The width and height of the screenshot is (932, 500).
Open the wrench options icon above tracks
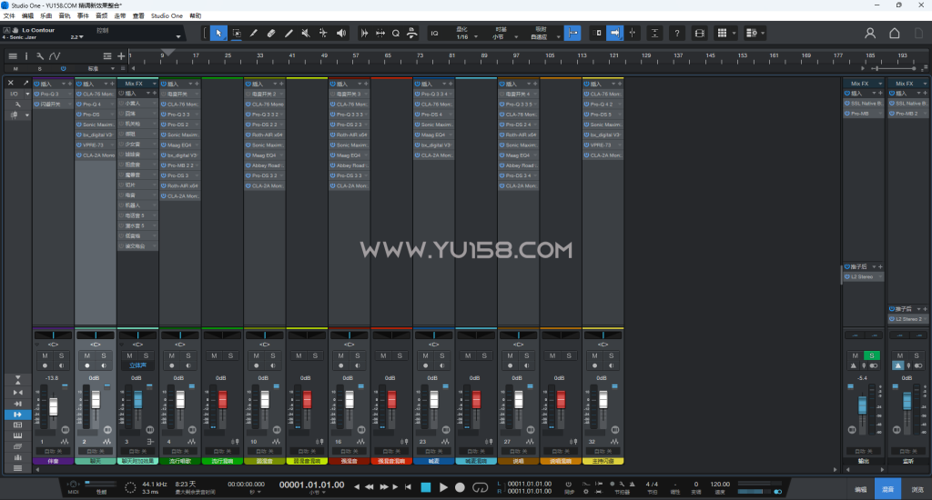coord(40,55)
